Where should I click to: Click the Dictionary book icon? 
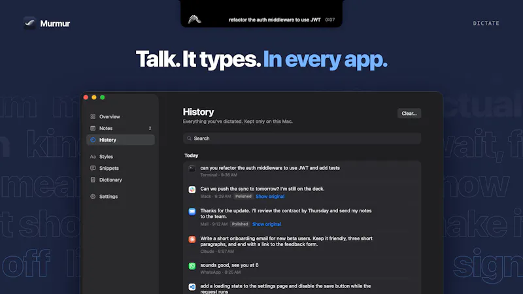coord(93,180)
